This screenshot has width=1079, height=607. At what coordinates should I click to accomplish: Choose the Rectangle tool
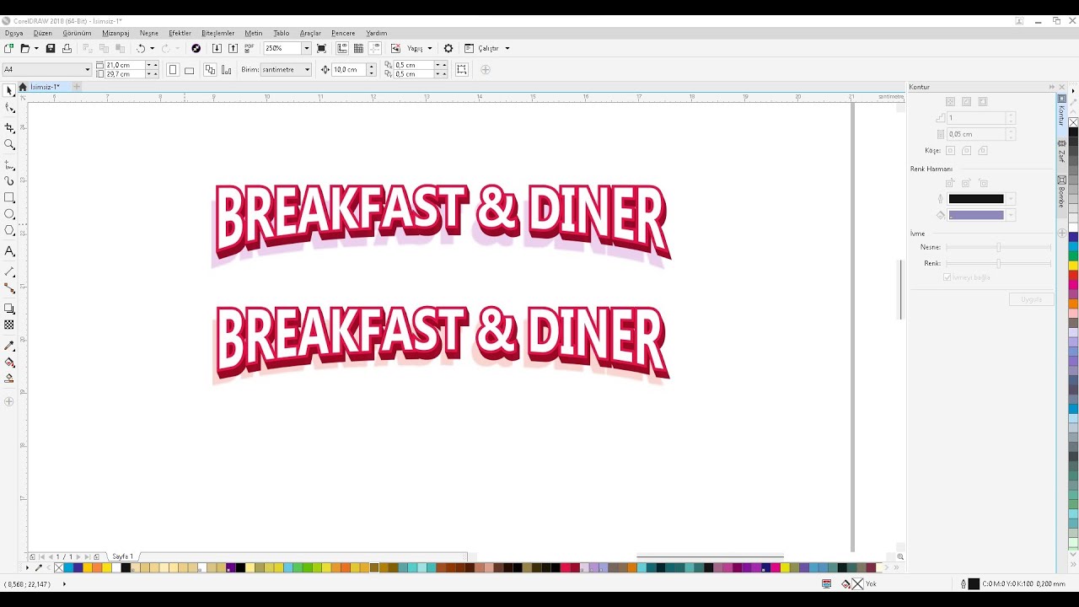coord(9,197)
